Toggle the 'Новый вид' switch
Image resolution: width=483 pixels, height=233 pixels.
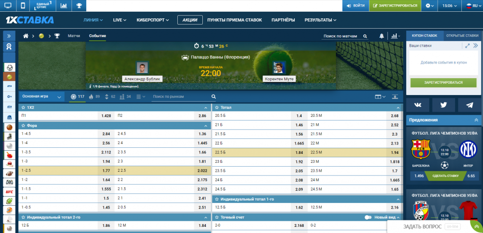pos(368,217)
